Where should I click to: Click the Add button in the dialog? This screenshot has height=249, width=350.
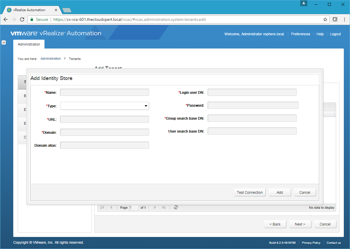point(280,193)
